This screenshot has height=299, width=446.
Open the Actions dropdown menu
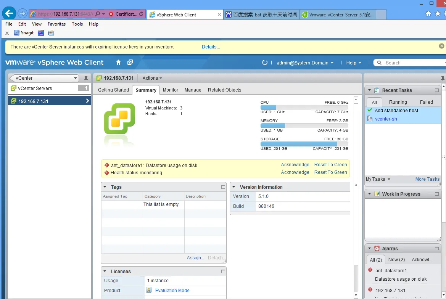(x=152, y=78)
